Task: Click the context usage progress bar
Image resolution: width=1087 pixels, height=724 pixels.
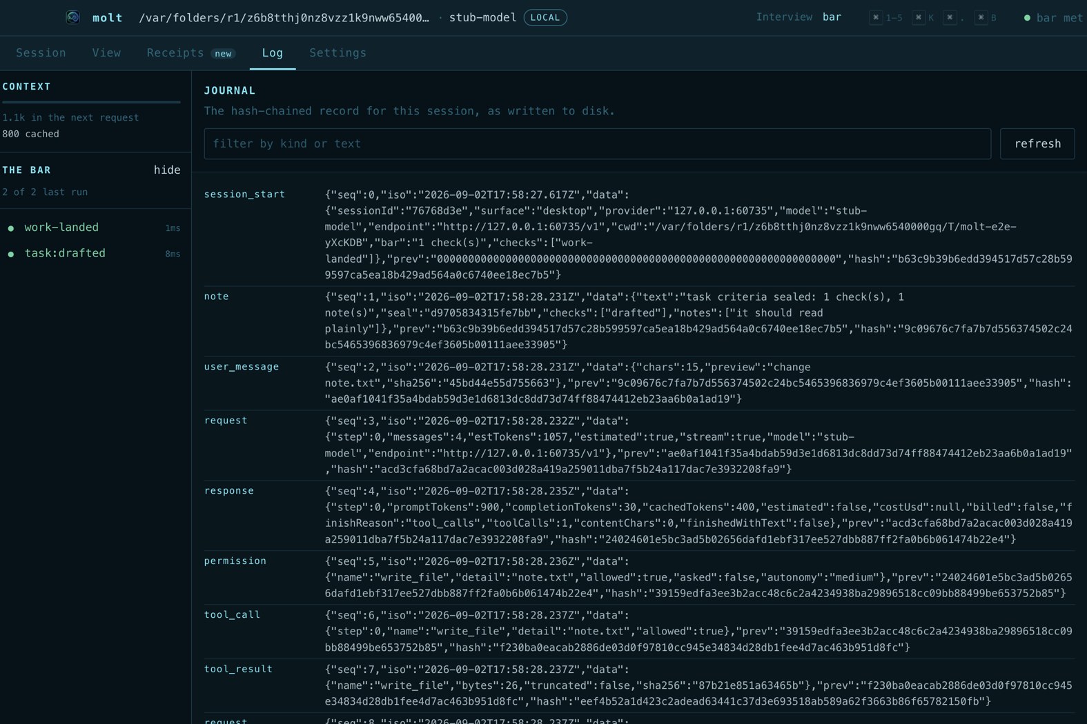Action: tap(91, 102)
